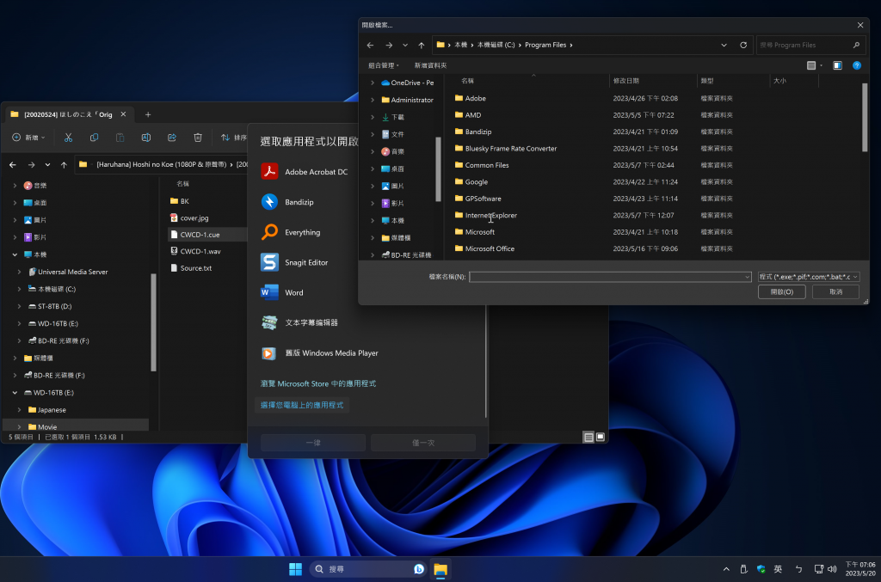Viewport: 881px width, 582px height.
Task: Open the volume icon in the system tray
Action: (x=832, y=569)
